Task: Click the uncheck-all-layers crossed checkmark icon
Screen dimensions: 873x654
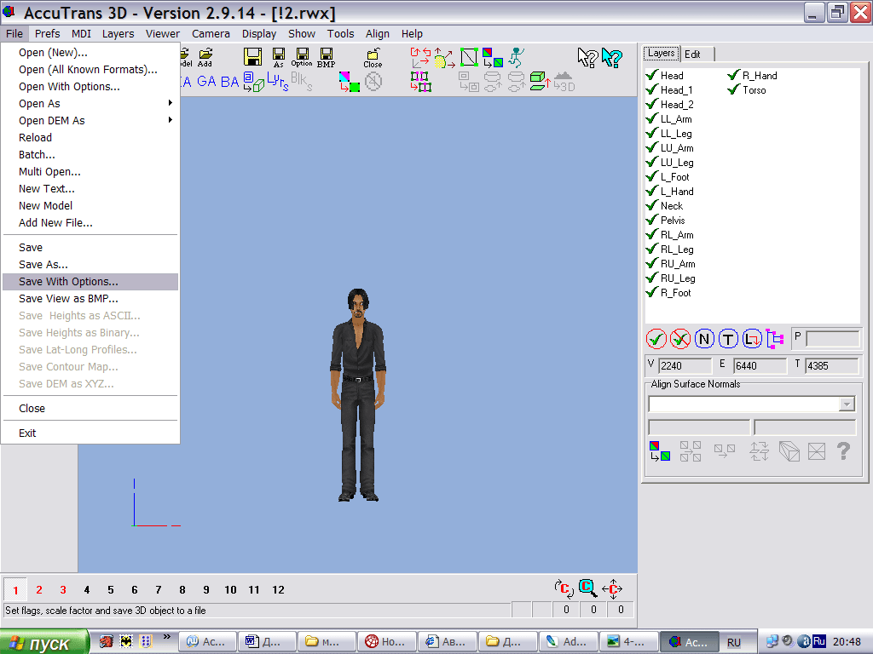Action: pos(679,338)
